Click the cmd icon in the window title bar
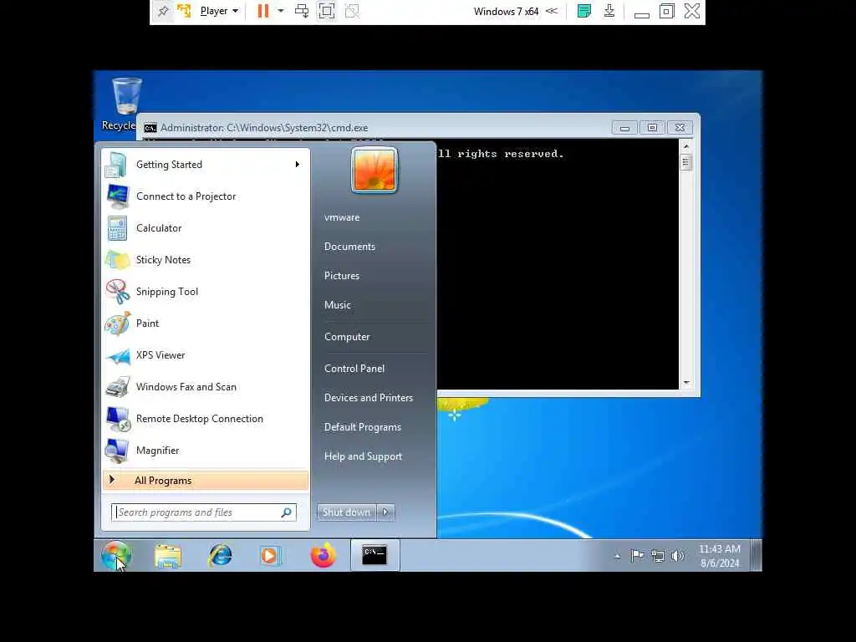Screen dimensions: 856x642 [x=150, y=128]
